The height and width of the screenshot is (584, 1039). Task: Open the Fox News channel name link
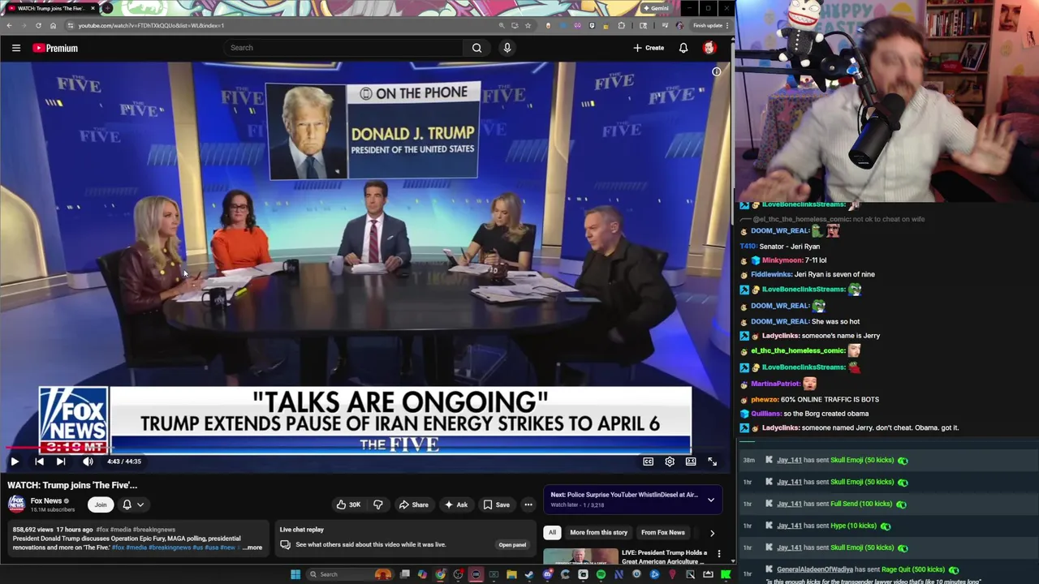[46, 500]
